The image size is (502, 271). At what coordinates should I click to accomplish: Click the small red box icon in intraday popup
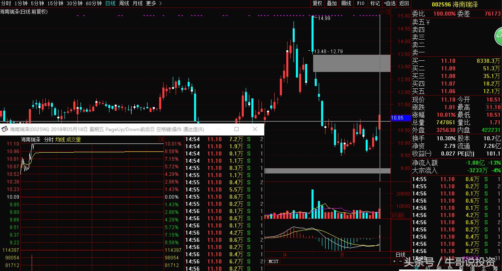pyautogui.click(x=161, y=139)
